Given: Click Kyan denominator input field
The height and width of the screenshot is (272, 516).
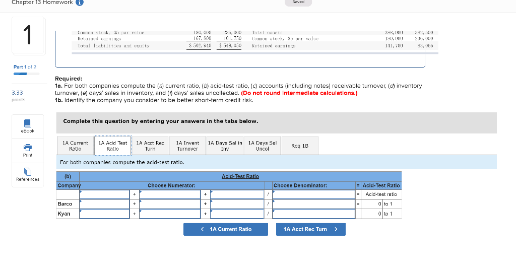Looking at the screenshot, I should (x=313, y=214).
